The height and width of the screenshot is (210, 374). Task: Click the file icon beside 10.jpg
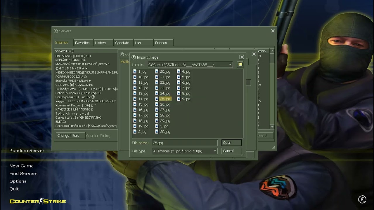(135, 77)
